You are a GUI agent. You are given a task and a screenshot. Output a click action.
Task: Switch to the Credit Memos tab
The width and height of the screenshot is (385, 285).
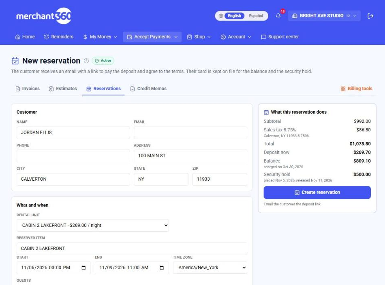148,89
